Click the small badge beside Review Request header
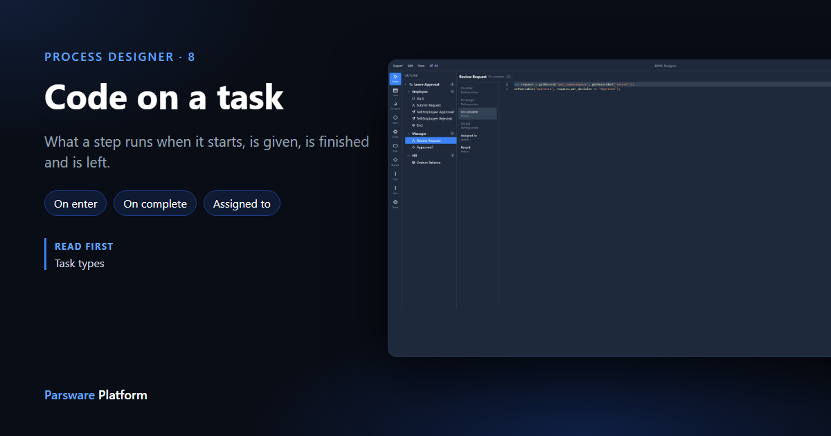Screen dimensions: 831x436 click(x=509, y=77)
